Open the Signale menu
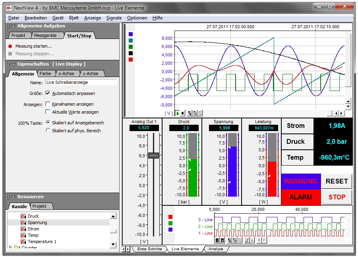Image resolution: width=358 pixels, height=257 pixels. tap(114, 18)
